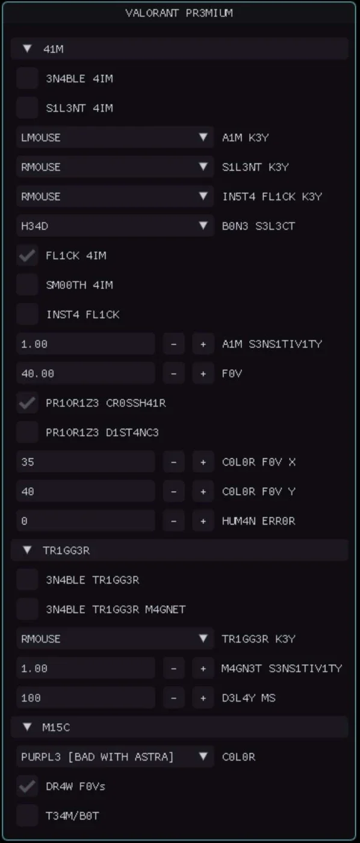Enable the 3N4BLE TR1GG3R checkbox
This screenshot has width=360, height=843.
(x=27, y=580)
